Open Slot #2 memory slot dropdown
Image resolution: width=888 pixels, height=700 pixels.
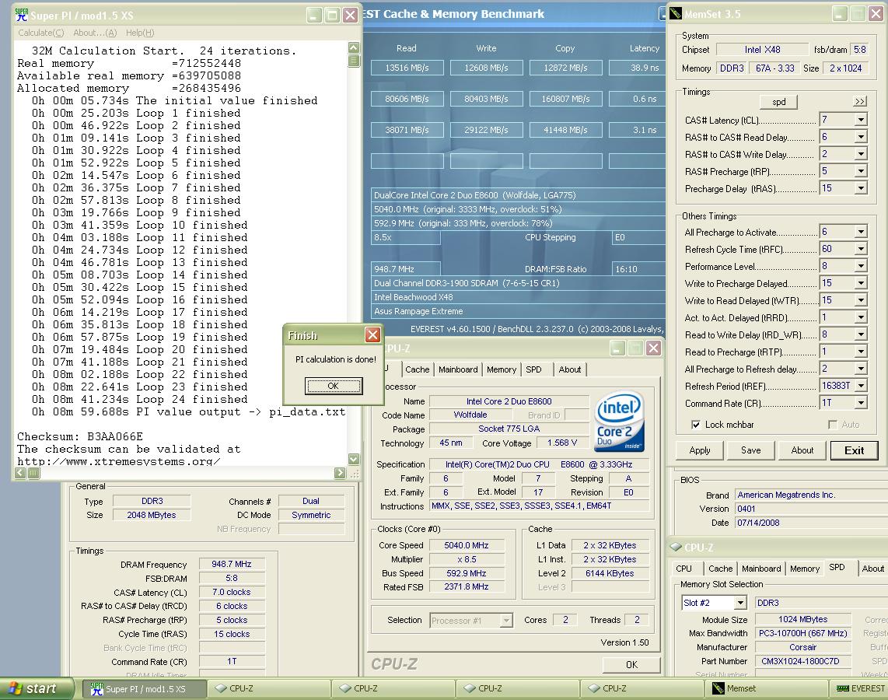[740, 603]
